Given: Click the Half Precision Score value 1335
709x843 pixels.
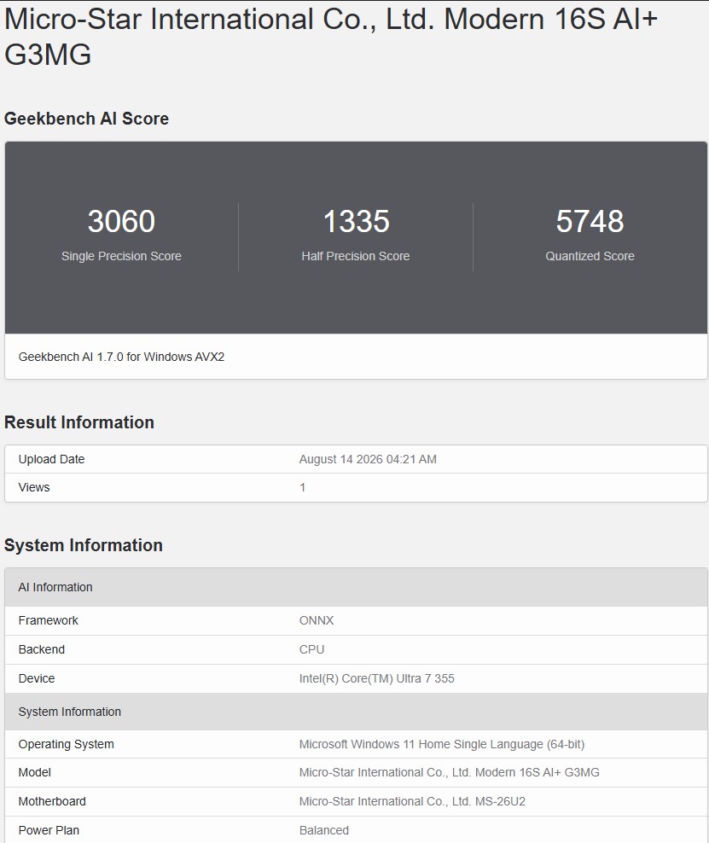Looking at the screenshot, I should 356,221.
